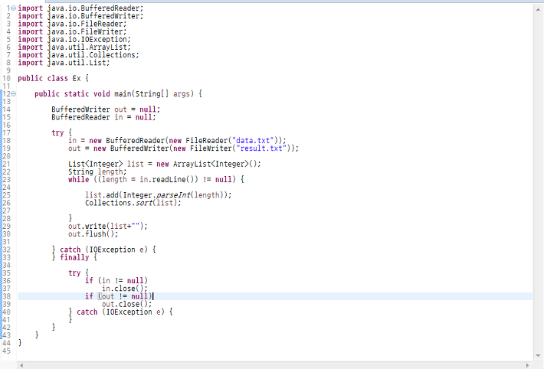
Task: Click 'in.readLine()' in the while condition
Action: coord(167,180)
